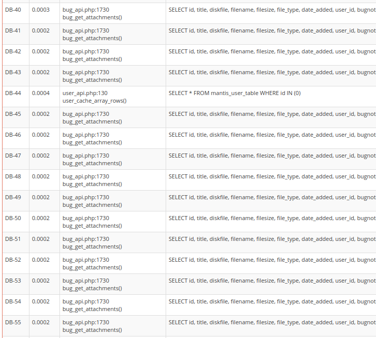This screenshot has height=338, width=376.
Task: Click the DB-45 query identifier
Action: (x=13, y=114)
